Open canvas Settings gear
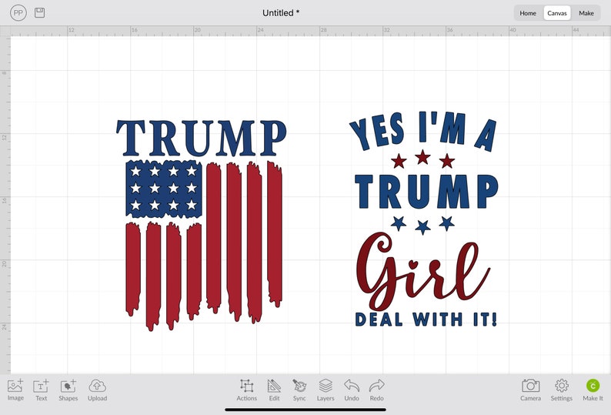 click(x=562, y=390)
